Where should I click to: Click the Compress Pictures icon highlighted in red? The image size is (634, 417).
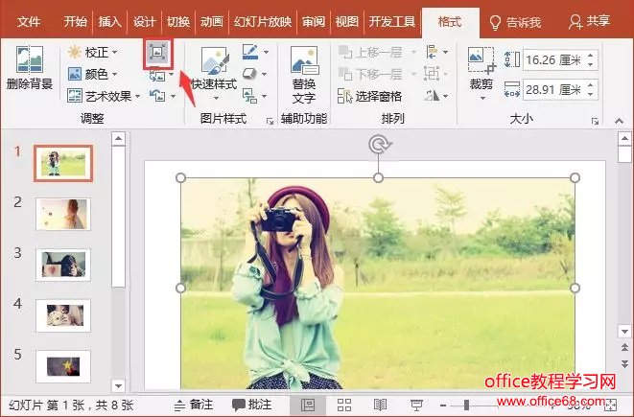coord(156,54)
